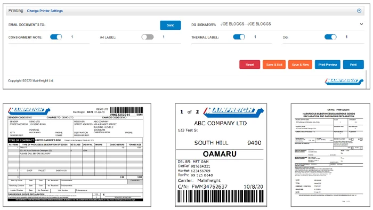Click the Save & Exit button
This screenshot has width=373, height=210.
coord(274,64)
